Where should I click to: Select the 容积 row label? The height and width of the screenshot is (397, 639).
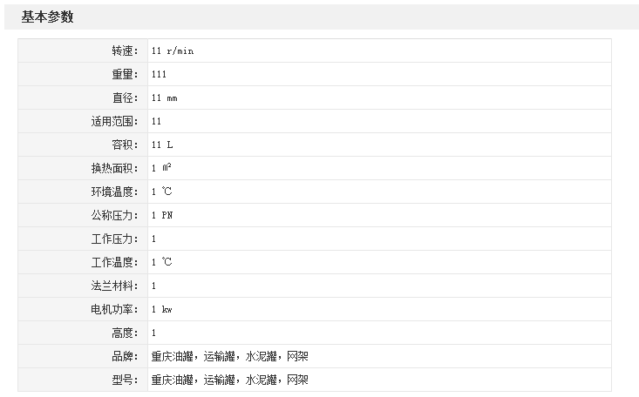click(124, 145)
